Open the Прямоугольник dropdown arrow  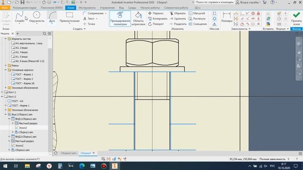click(x=70, y=24)
